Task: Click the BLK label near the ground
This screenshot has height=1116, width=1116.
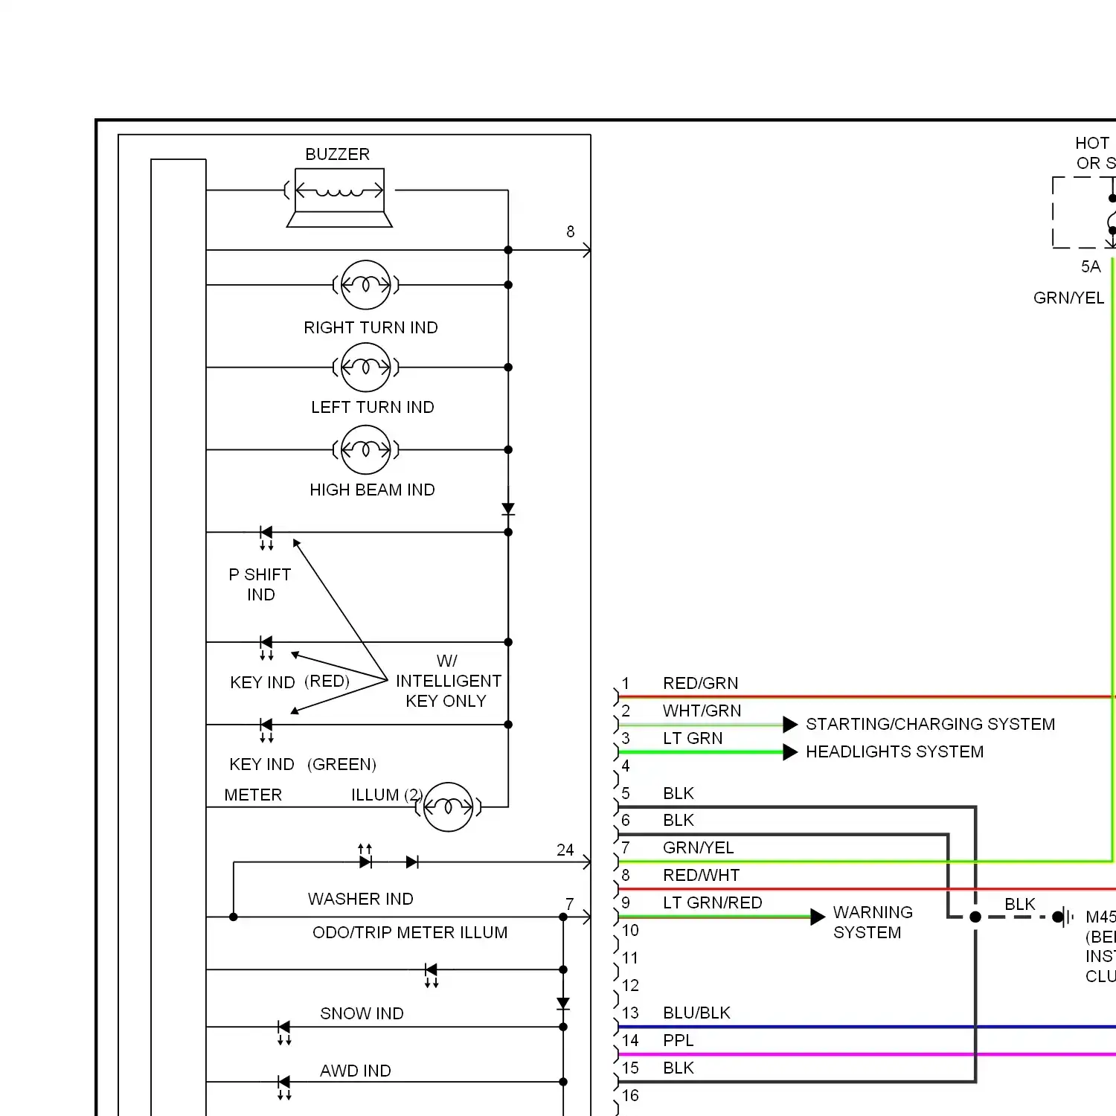Action: pos(1019,904)
